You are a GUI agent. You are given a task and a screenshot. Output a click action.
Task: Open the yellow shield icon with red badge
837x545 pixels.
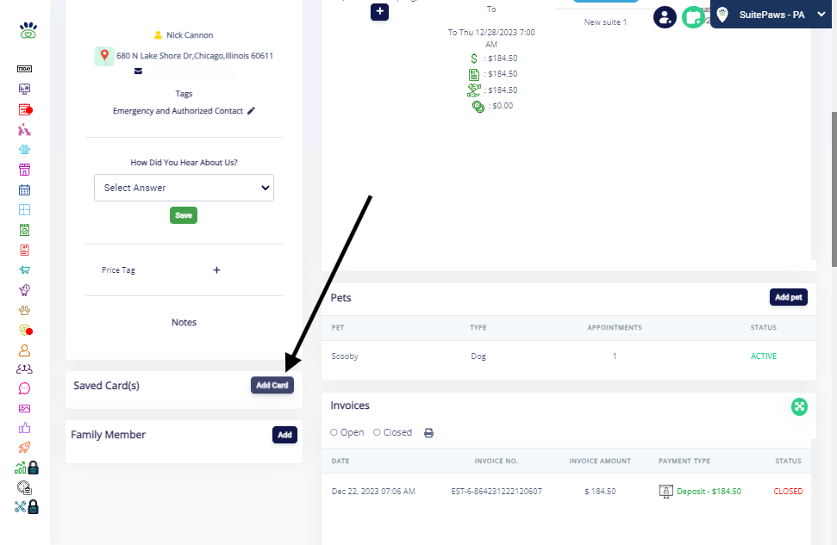click(26, 330)
